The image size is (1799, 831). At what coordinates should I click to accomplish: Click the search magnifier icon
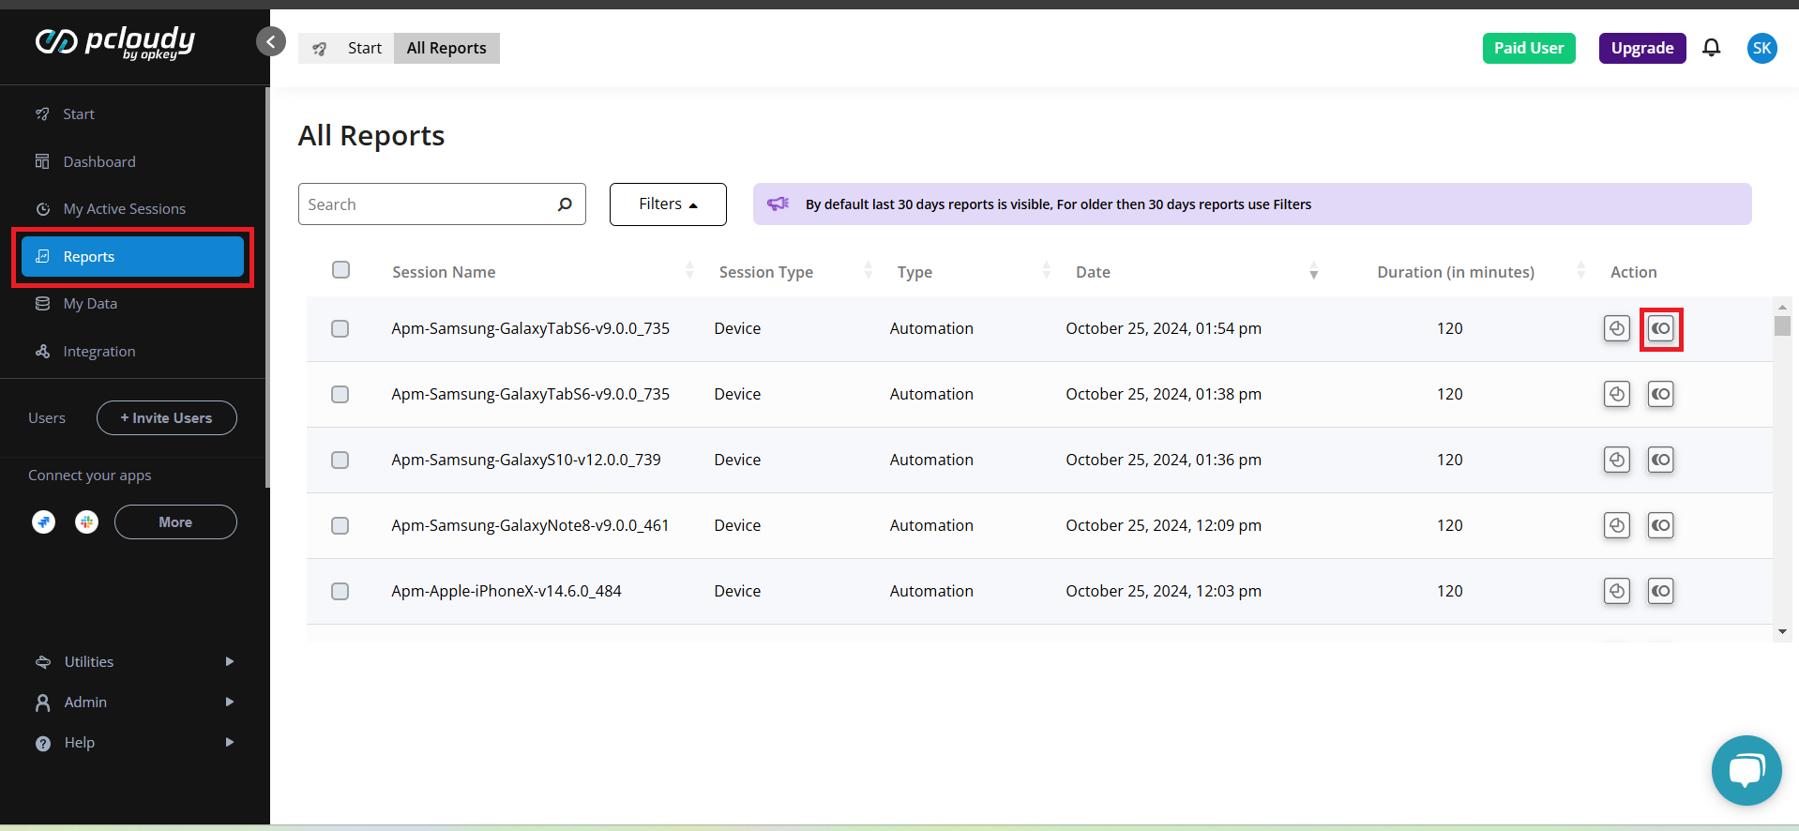[565, 204]
